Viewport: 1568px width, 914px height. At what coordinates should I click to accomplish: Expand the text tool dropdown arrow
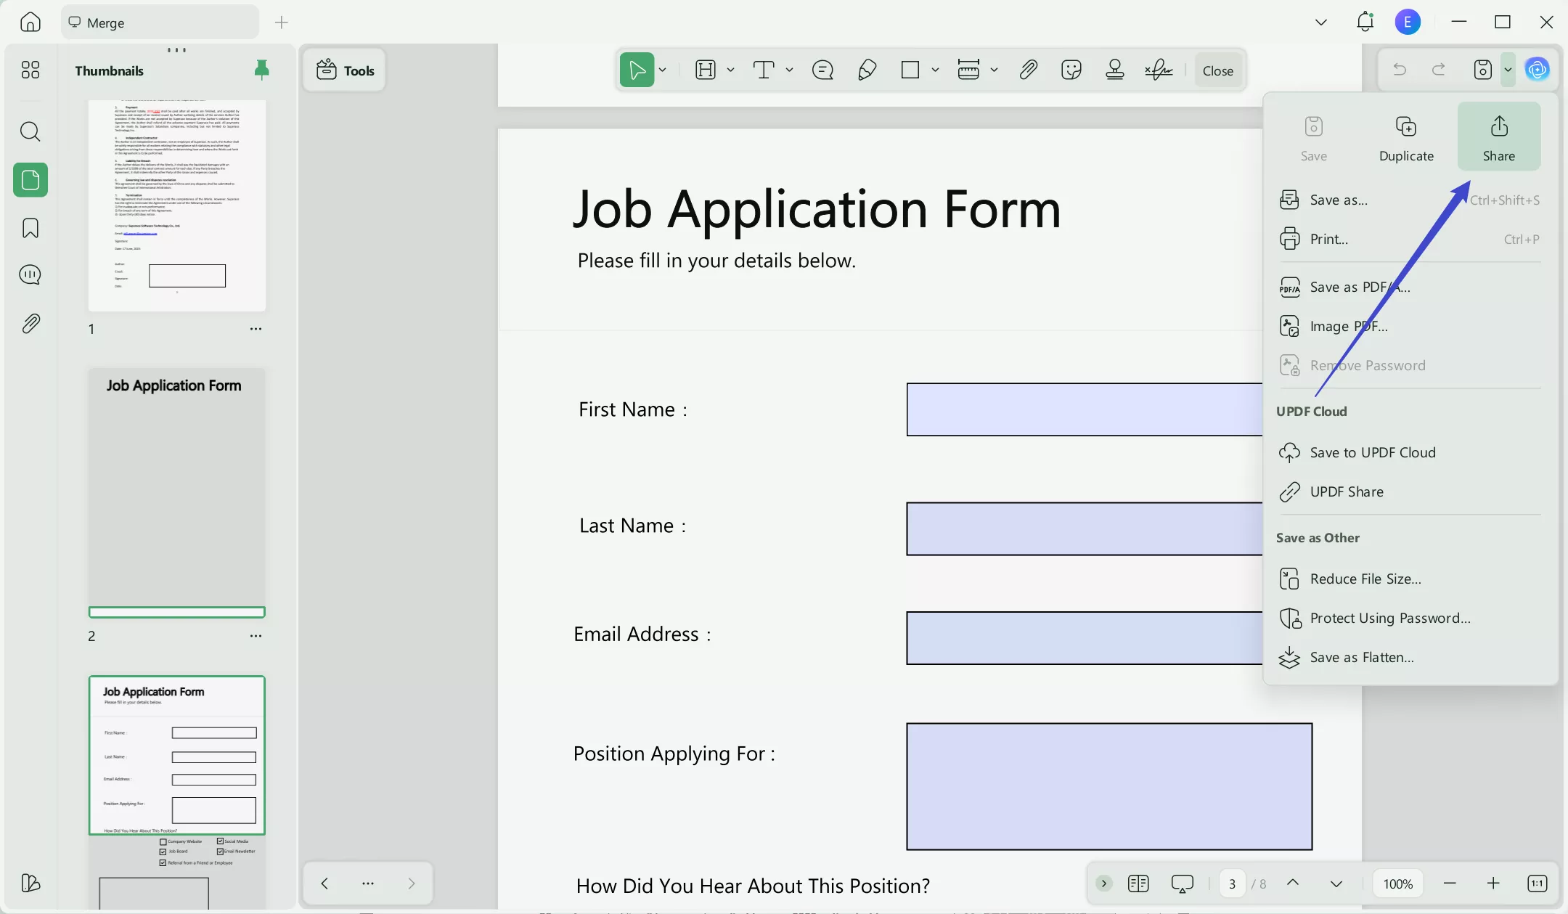coord(789,70)
